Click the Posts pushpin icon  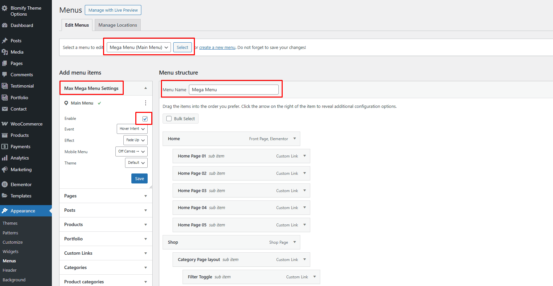pyautogui.click(x=5, y=41)
